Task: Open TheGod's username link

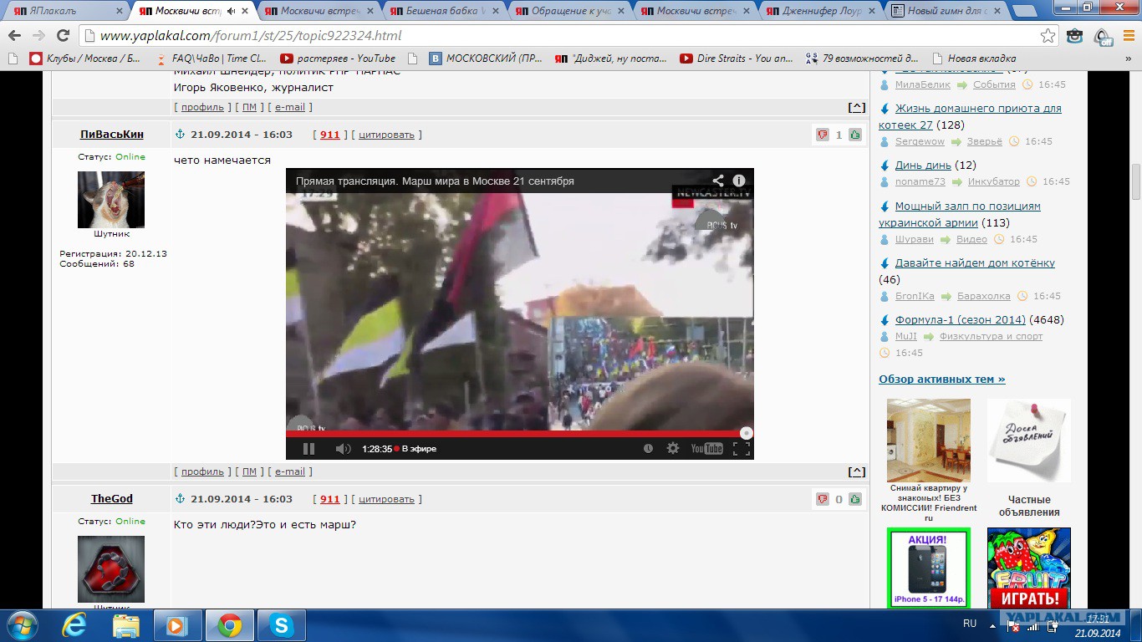Action: click(112, 499)
